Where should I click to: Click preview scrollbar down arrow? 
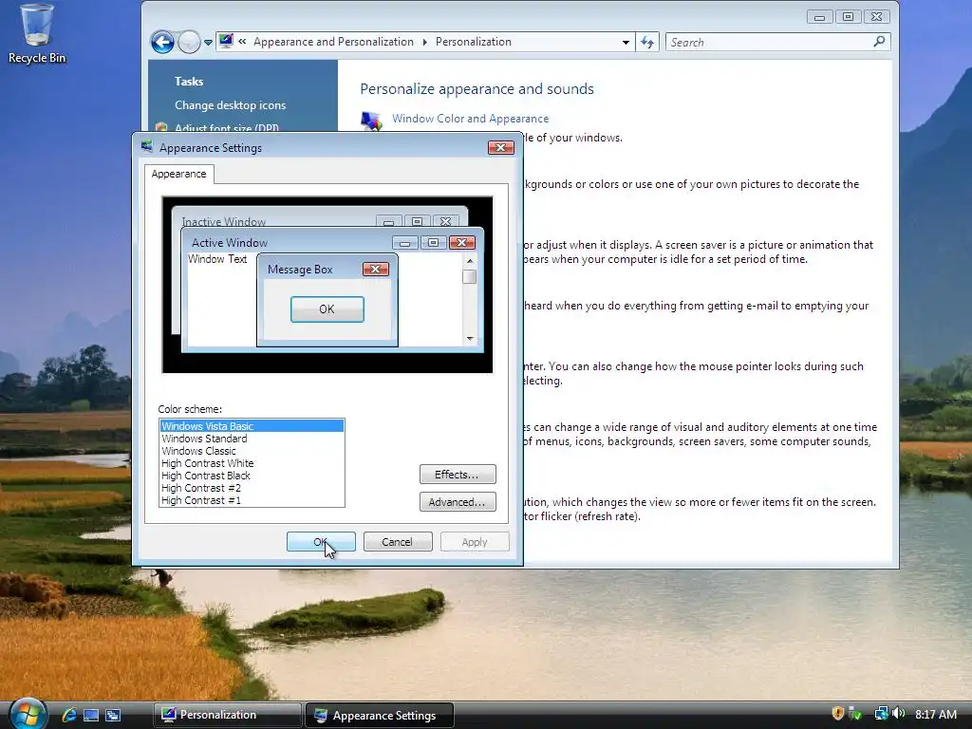[x=470, y=339]
